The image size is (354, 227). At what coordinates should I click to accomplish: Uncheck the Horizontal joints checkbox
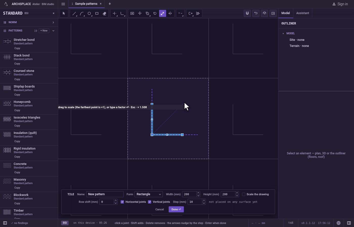[x=122, y=202]
